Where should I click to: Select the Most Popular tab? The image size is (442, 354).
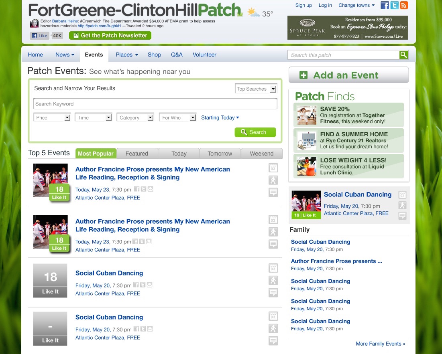(96, 154)
